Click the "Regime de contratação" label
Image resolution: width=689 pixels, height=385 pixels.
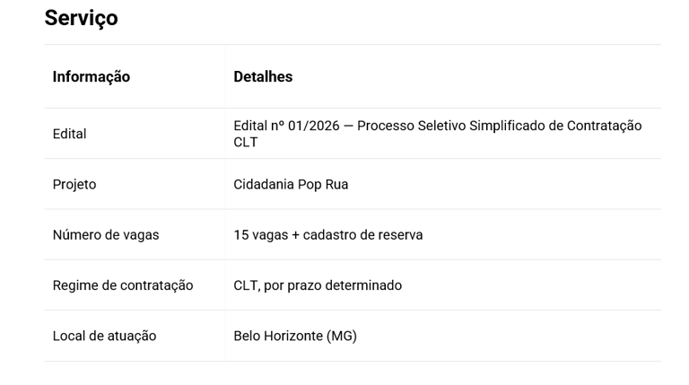point(123,285)
